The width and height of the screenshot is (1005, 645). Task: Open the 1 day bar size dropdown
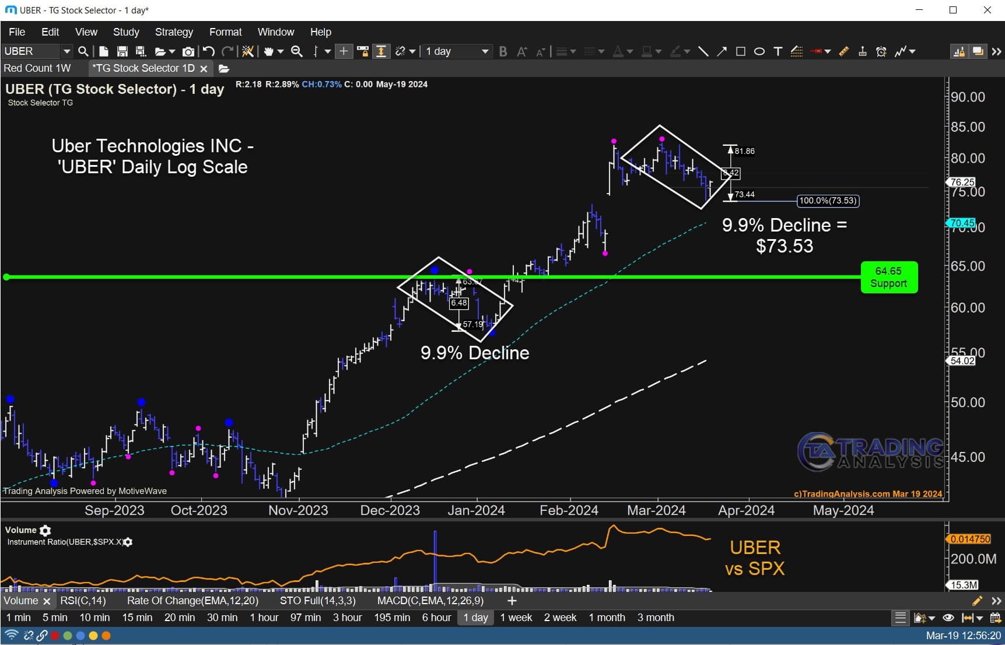click(457, 51)
